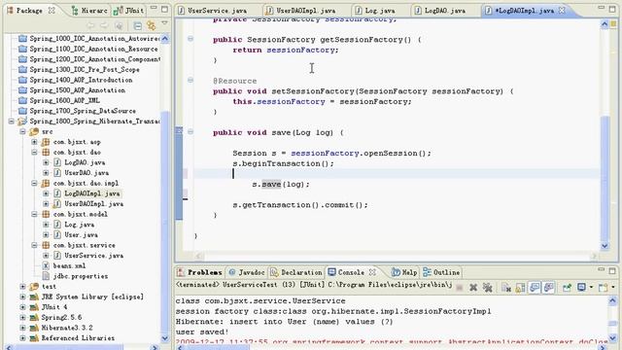622x350 pixels.
Task: Open the Package Explorer view menu arrow
Action: 164,23
